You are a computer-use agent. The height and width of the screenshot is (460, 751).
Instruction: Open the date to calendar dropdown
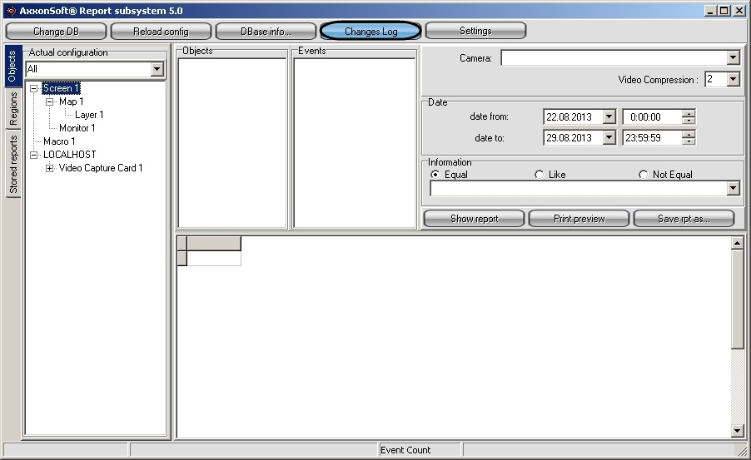click(x=609, y=138)
